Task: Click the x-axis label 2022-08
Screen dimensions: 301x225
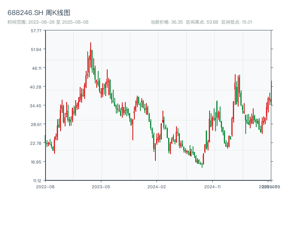Action: click(45, 187)
